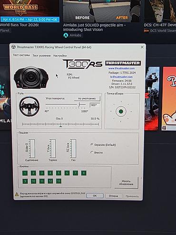Click the BEFORE/AFTER Aimlabs thumbnail in Steam
Image resolution: width=176 pixels, height=235 pixels.
pyautogui.click(x=102, y=11)
